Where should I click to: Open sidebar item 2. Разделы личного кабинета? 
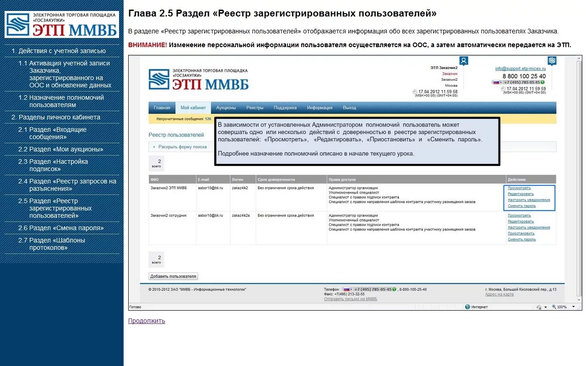point(56,117)
